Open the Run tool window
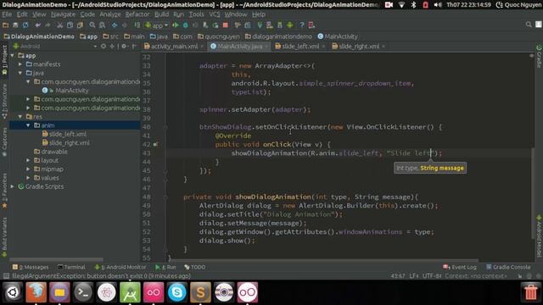The width and height of the screenshot is (543, 305). (x=166, y=267)
